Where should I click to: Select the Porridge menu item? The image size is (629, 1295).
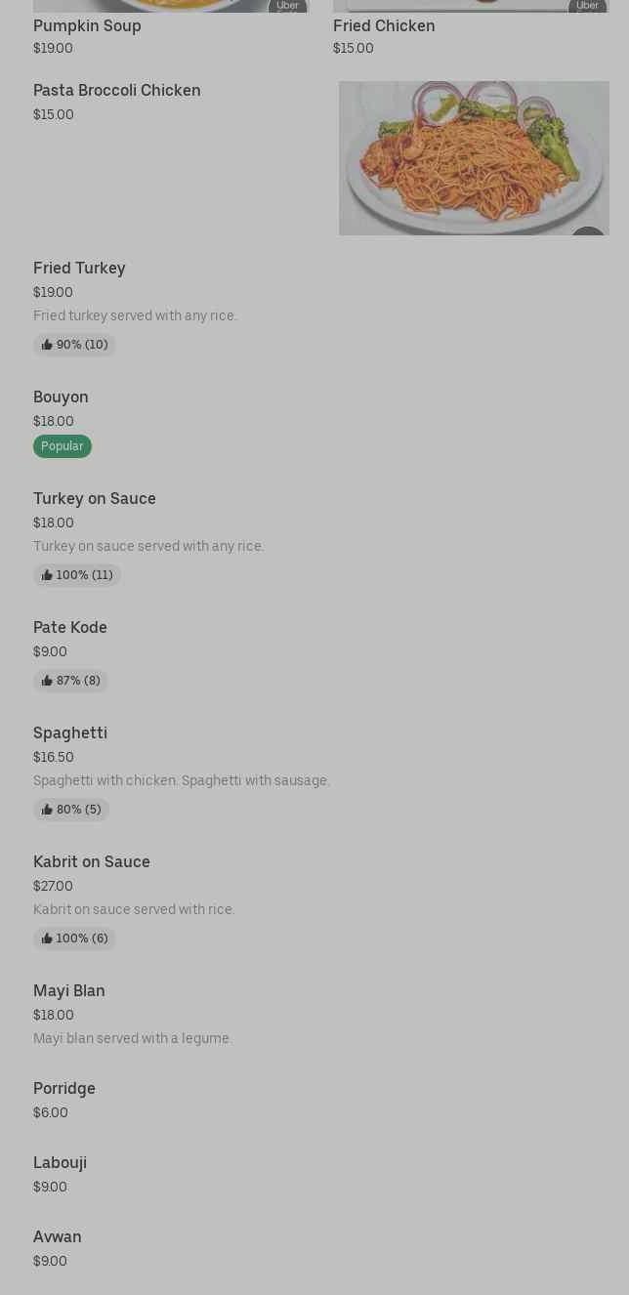[64, 1089]
